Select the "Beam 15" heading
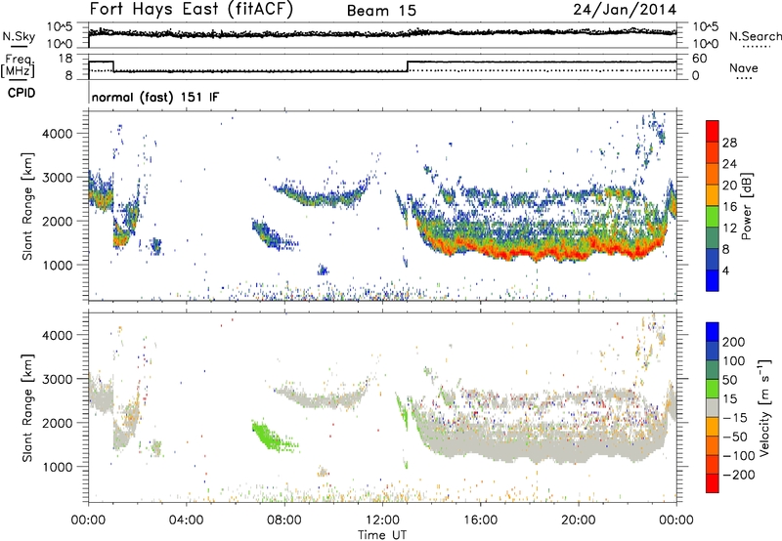Screen dimensions: 782x541 click(x=381, y=11)
